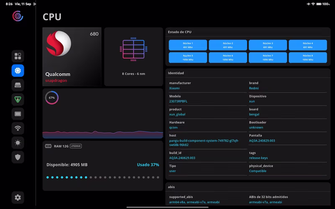This screenshot has width=335, height=209.
Task: Click the Estado de CPU header
Action: click(180, 32)
